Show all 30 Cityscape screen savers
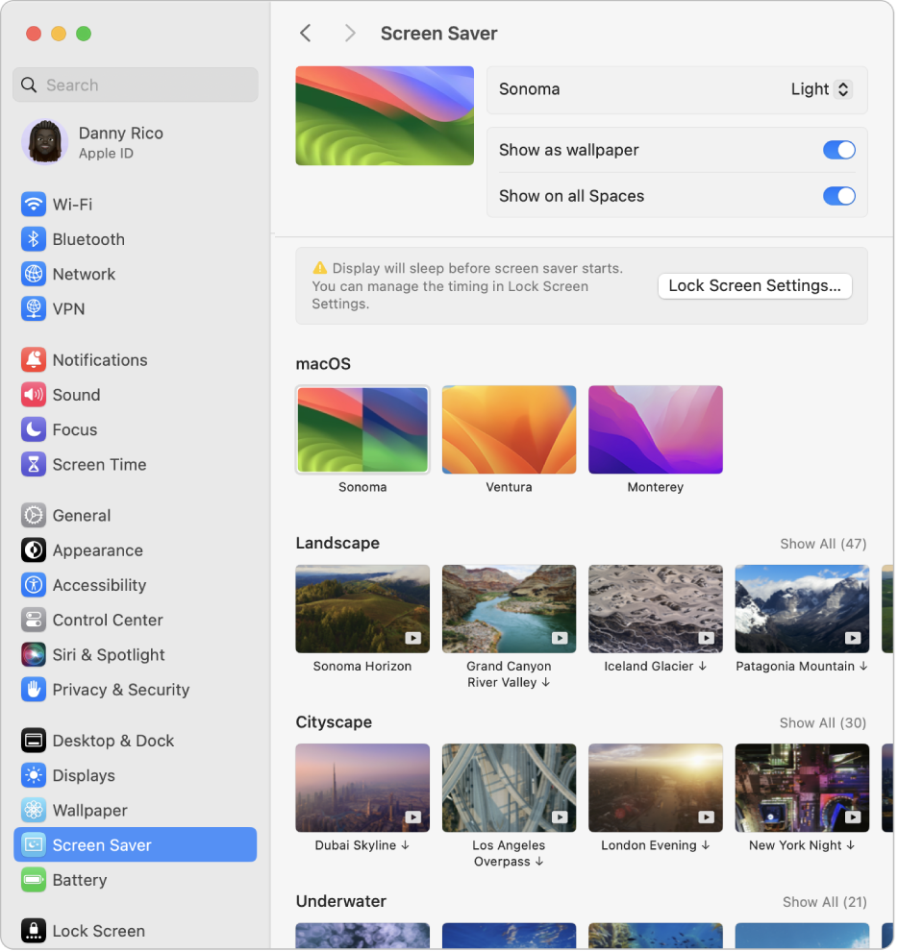Screen dimensions: 898x951 (823, 723)
